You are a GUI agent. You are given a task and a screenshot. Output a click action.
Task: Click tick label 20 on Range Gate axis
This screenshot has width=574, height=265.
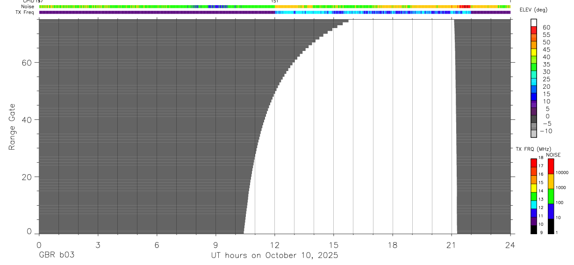[27, 177]
